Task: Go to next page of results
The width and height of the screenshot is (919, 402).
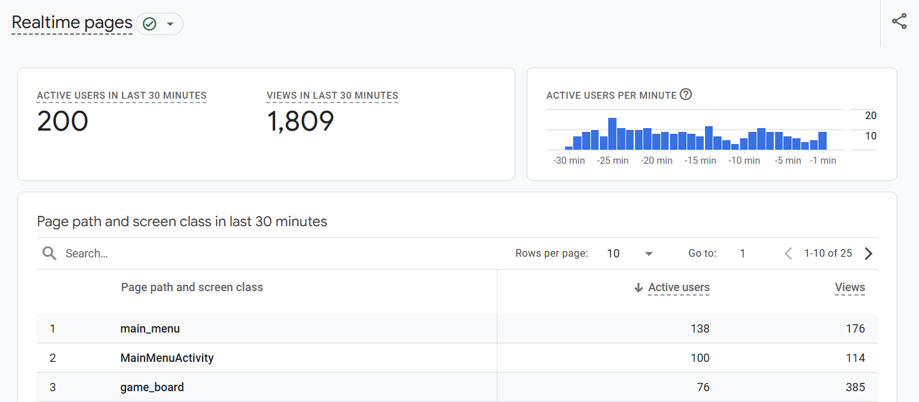Action: tap(869, 254)
